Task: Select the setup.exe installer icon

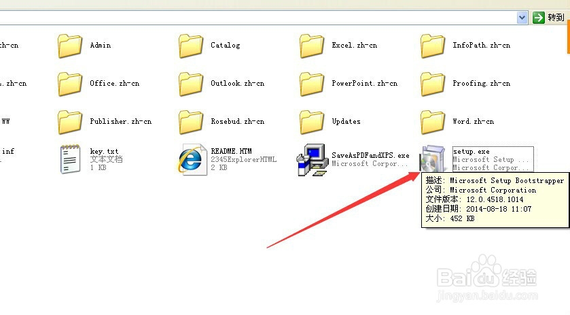Action: [432, 159]
